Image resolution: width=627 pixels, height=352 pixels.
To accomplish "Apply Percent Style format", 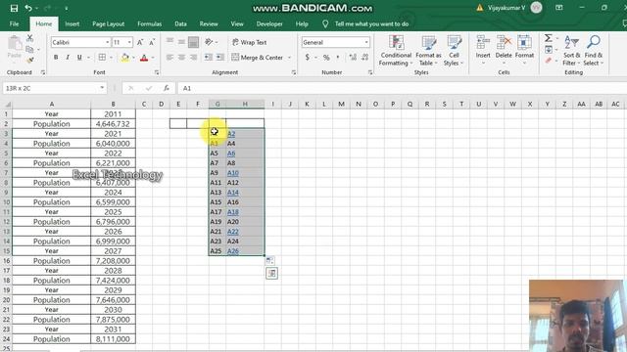I will pyautogui.click(x=326, y=58).
